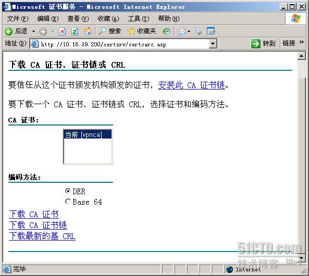309x276 pixels.
Task: Expand the address bar dropdown arrow
Action: (213, 44)
